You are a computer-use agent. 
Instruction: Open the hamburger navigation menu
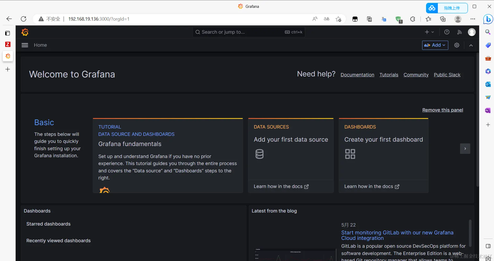(x=25, y=45)
